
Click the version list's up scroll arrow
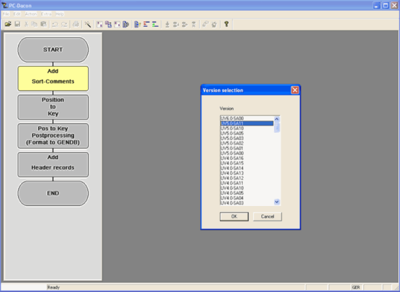point(277,119)
